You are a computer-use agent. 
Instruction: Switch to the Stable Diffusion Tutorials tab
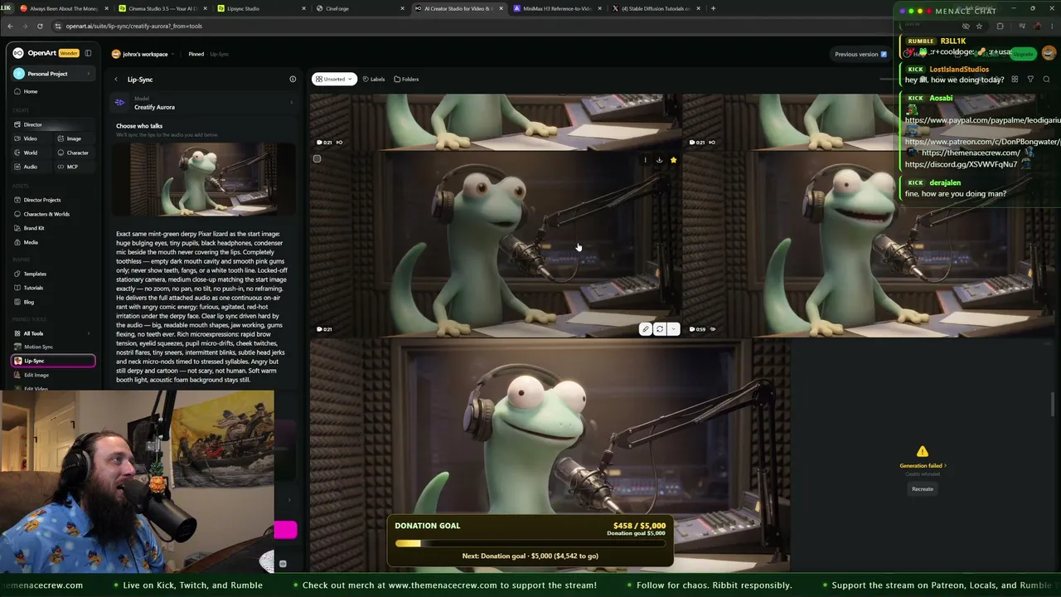tap(655, 8)
